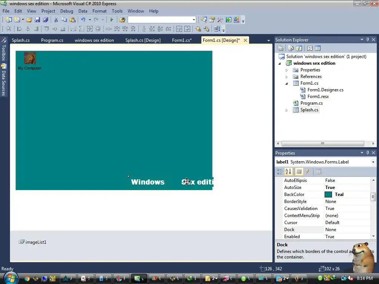The width and height of the screenshot is (379, 284).
Task: Switch Properties to Alphabetical sorting
Action: pyautogui.click(x=288, y=172)
